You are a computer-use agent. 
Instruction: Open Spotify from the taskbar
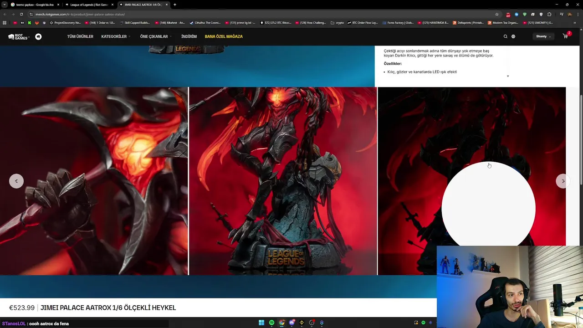pos(271,323)
